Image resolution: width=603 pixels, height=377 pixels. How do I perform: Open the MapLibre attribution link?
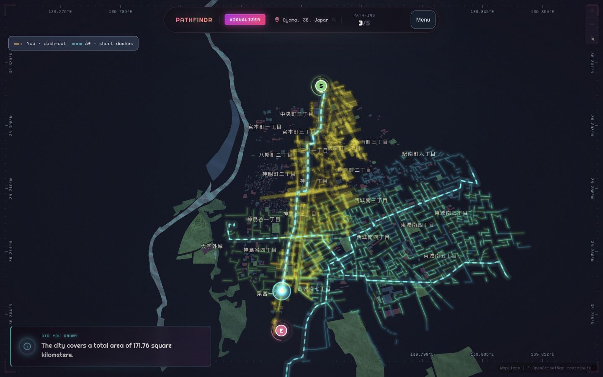(x=510, y=368)
